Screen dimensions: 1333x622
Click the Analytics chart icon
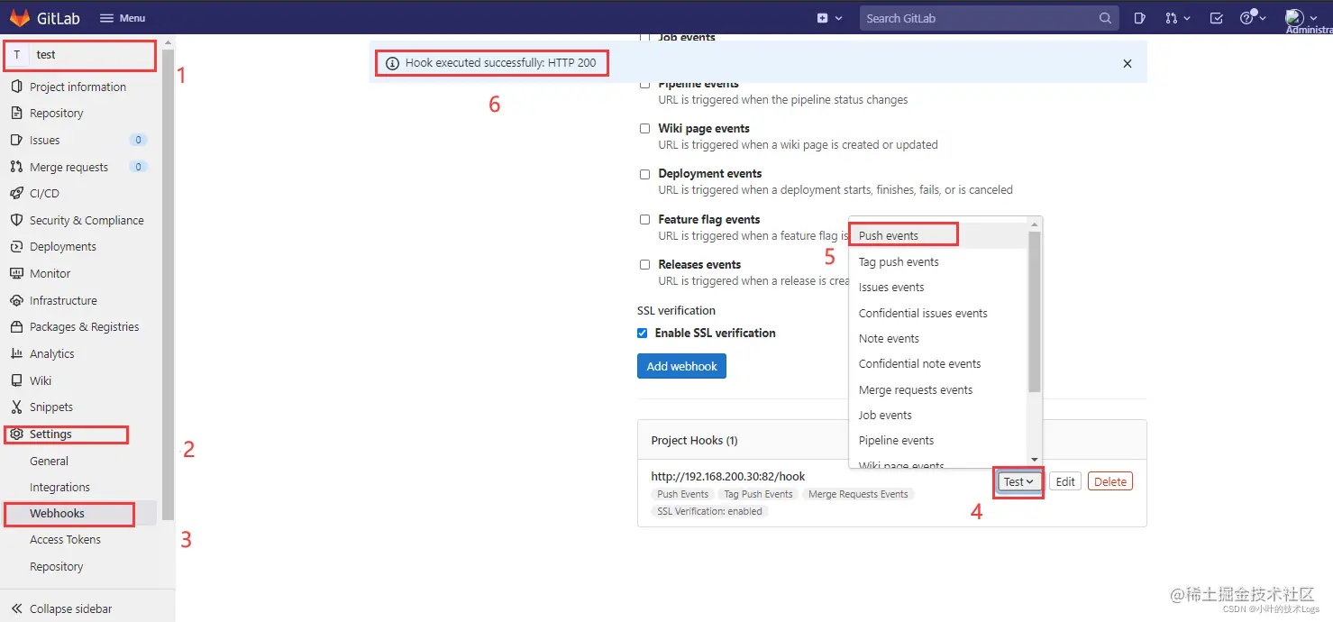pos(16,353)
